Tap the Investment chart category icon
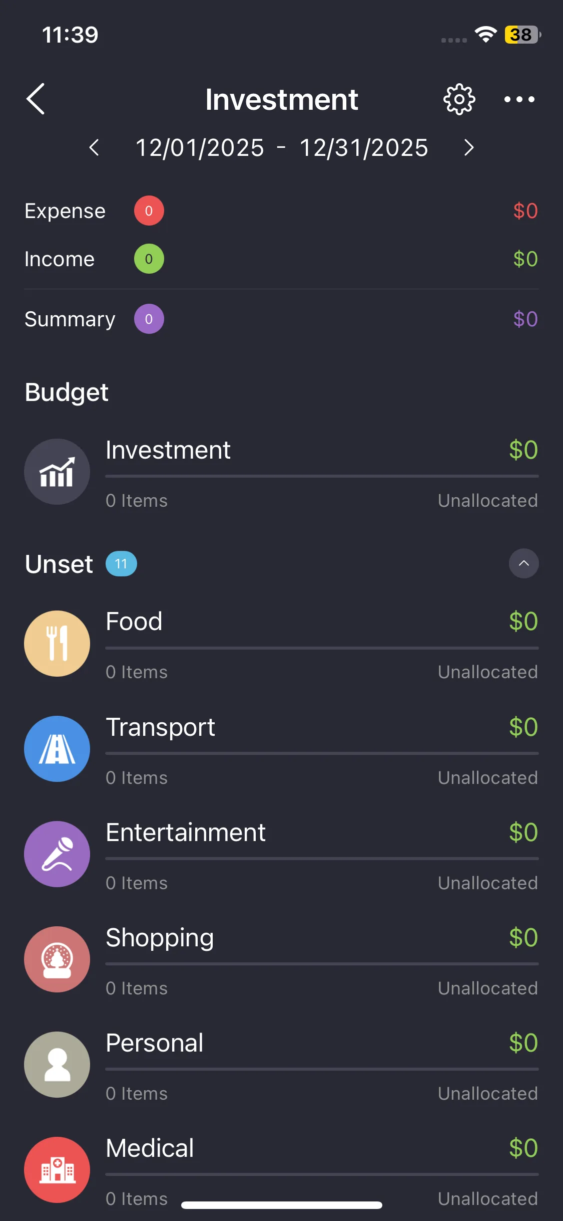This screenshot has width=563, height=1221. click(x=57, y=472)
